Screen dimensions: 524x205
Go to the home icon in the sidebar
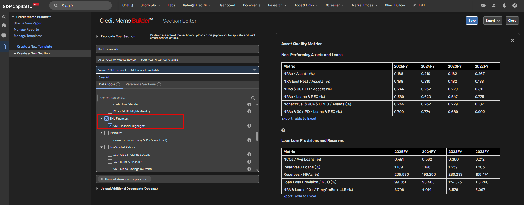click(4, 25)
